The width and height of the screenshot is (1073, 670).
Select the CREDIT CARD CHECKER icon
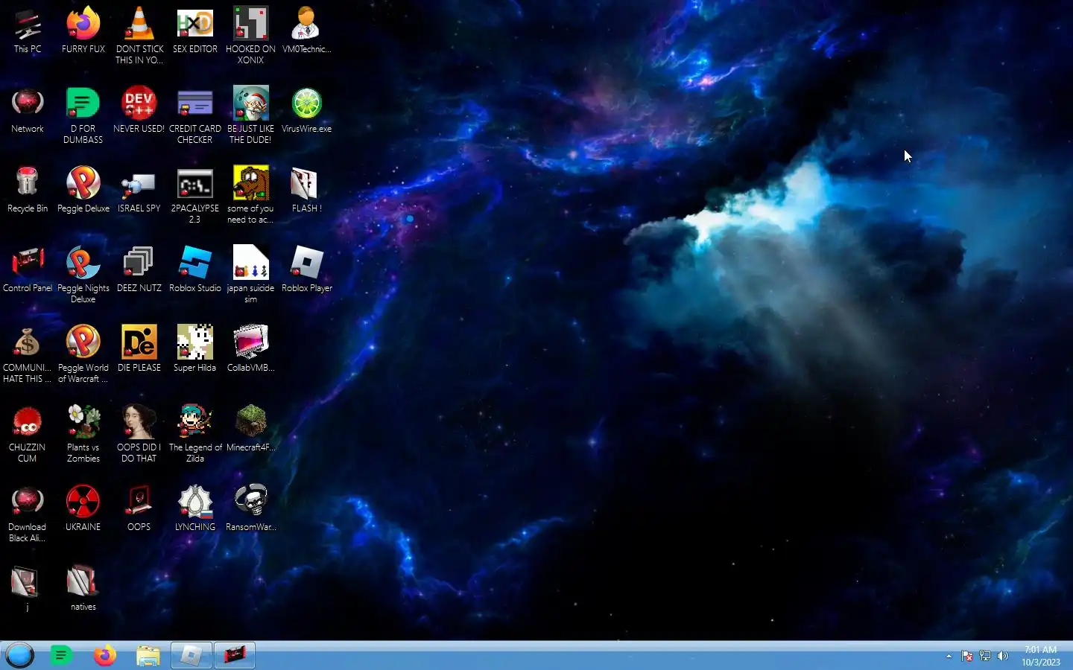coord(195,115)
